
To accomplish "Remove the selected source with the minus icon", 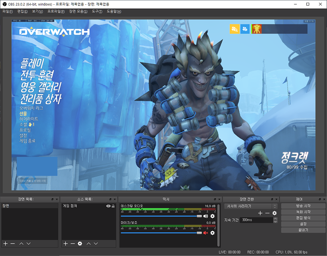I will (x=73, y=243).
